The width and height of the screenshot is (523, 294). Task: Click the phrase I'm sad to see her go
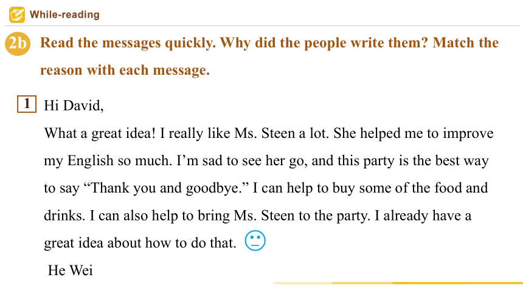point(242,161)
